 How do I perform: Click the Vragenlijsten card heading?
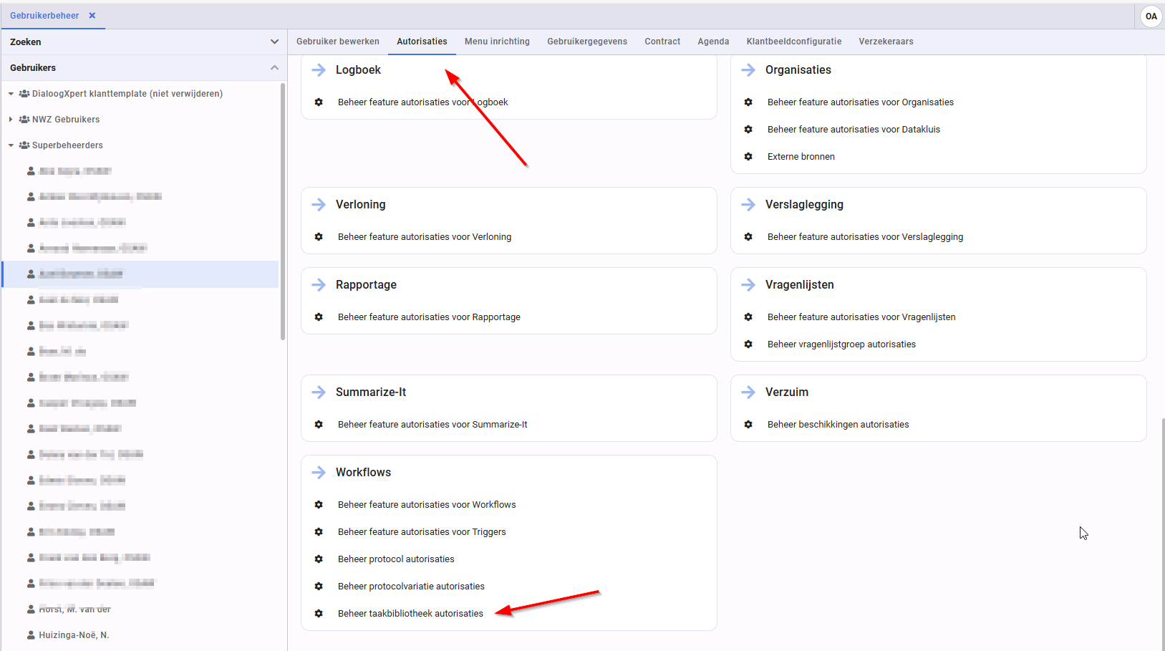pyautogui.click(x=799, y=284)
